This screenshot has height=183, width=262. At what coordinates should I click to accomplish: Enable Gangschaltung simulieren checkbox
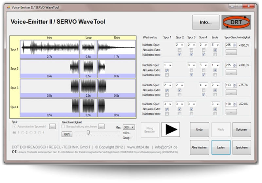pyautogui.click(x=63, y=126)
